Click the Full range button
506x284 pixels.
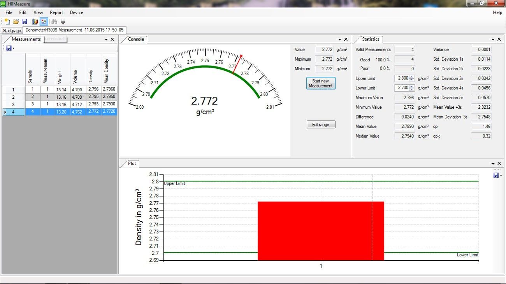[x=321, y=125]
